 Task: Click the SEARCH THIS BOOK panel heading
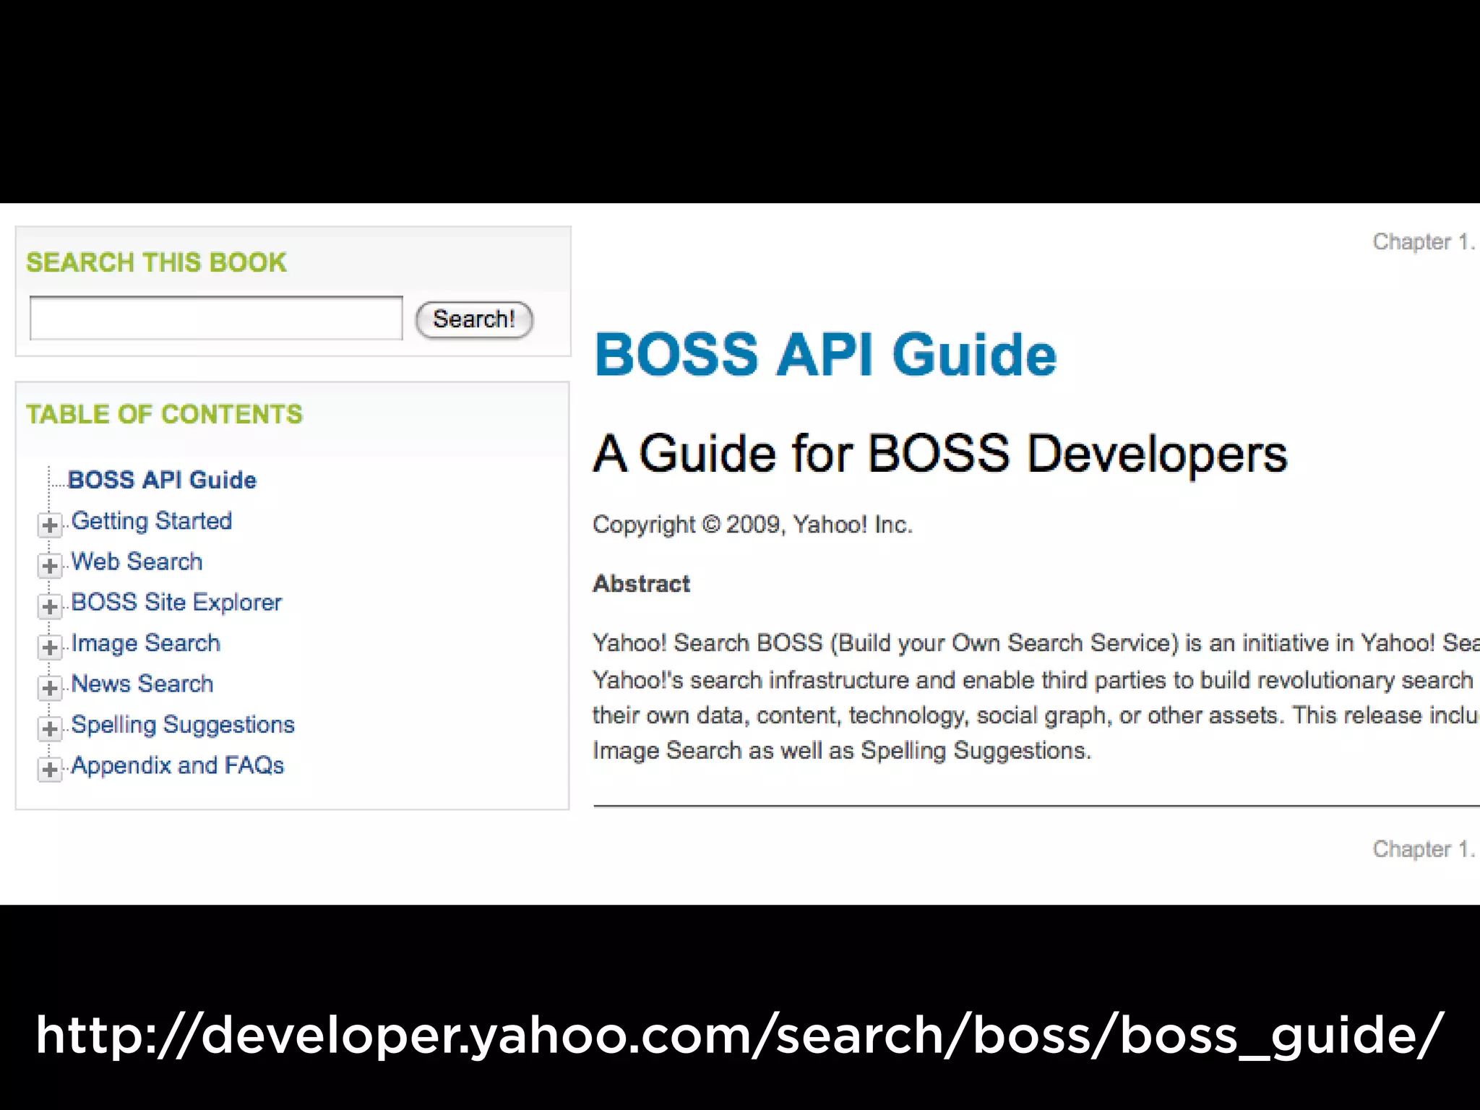[x=156, y=262]
